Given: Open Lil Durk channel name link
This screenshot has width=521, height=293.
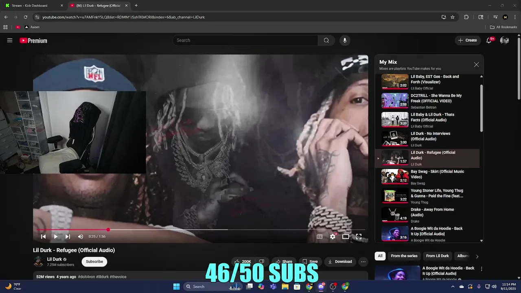Looking at the screenshot, I should (x=55, y=259).
